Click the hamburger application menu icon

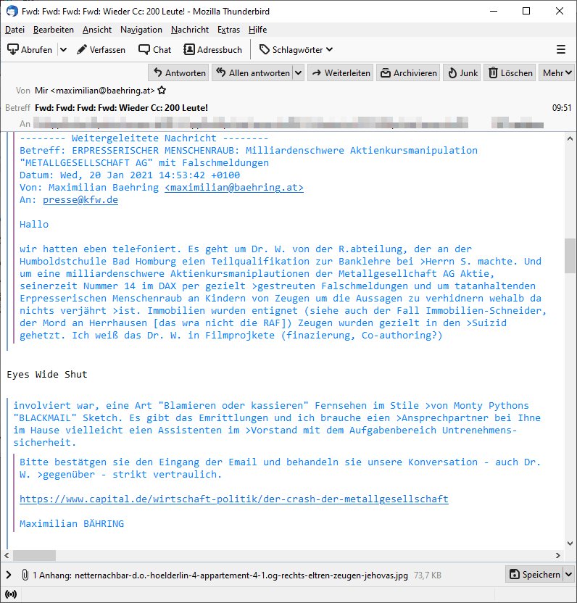[560, 49]
